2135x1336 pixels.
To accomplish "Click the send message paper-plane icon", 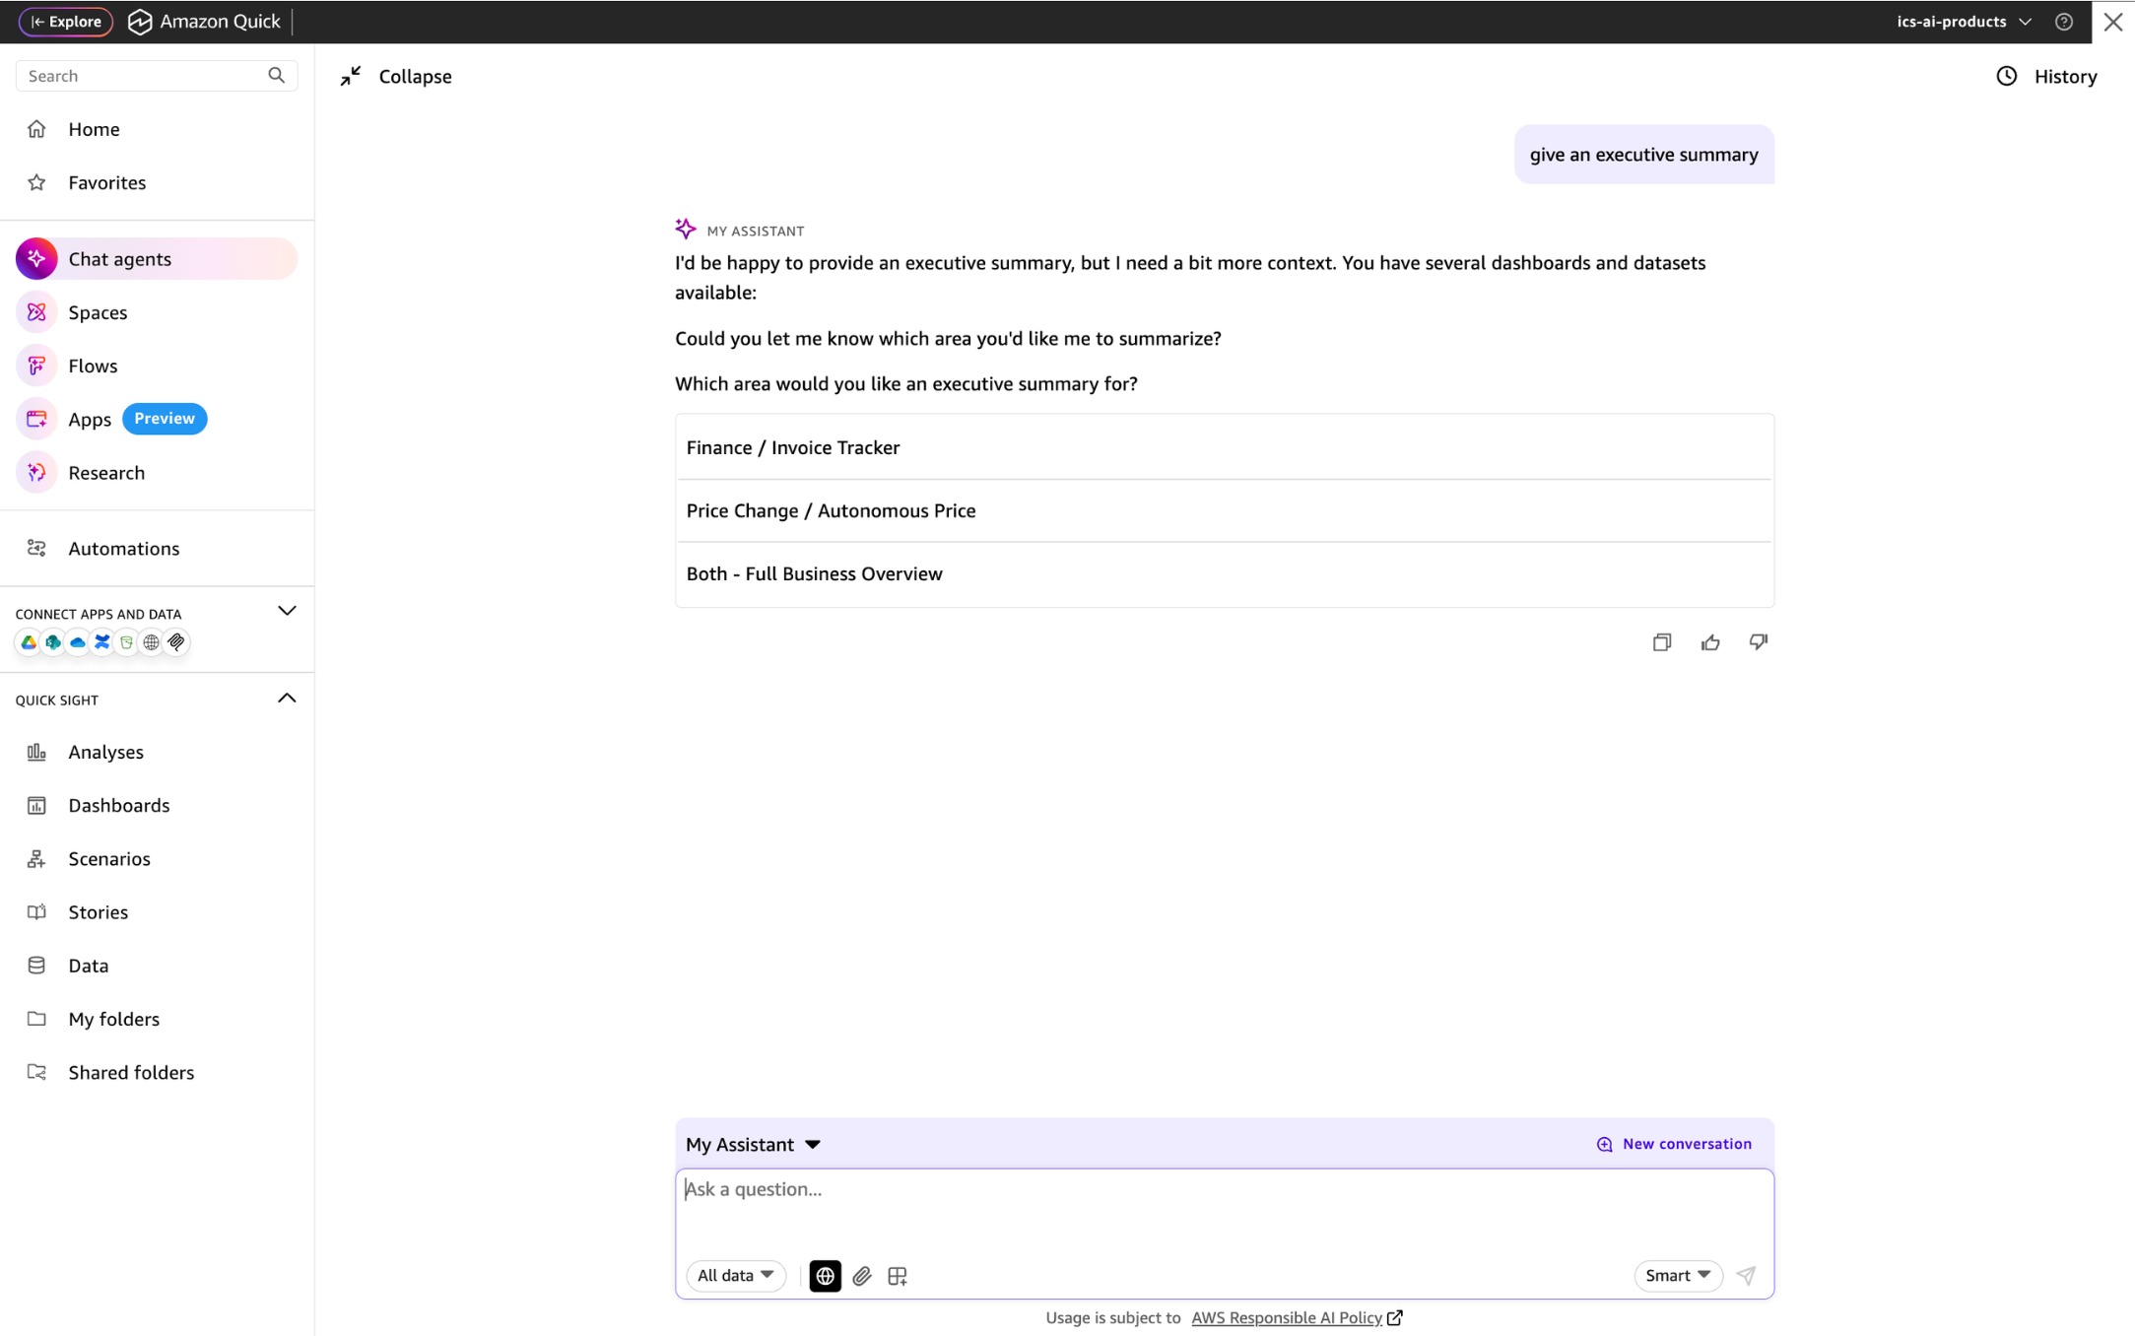I will (x=1746, y=1275).
